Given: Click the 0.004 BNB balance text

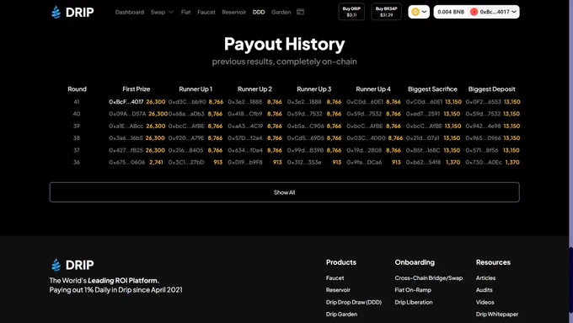Looking at the screenshot, I should [x=451, y=12].
